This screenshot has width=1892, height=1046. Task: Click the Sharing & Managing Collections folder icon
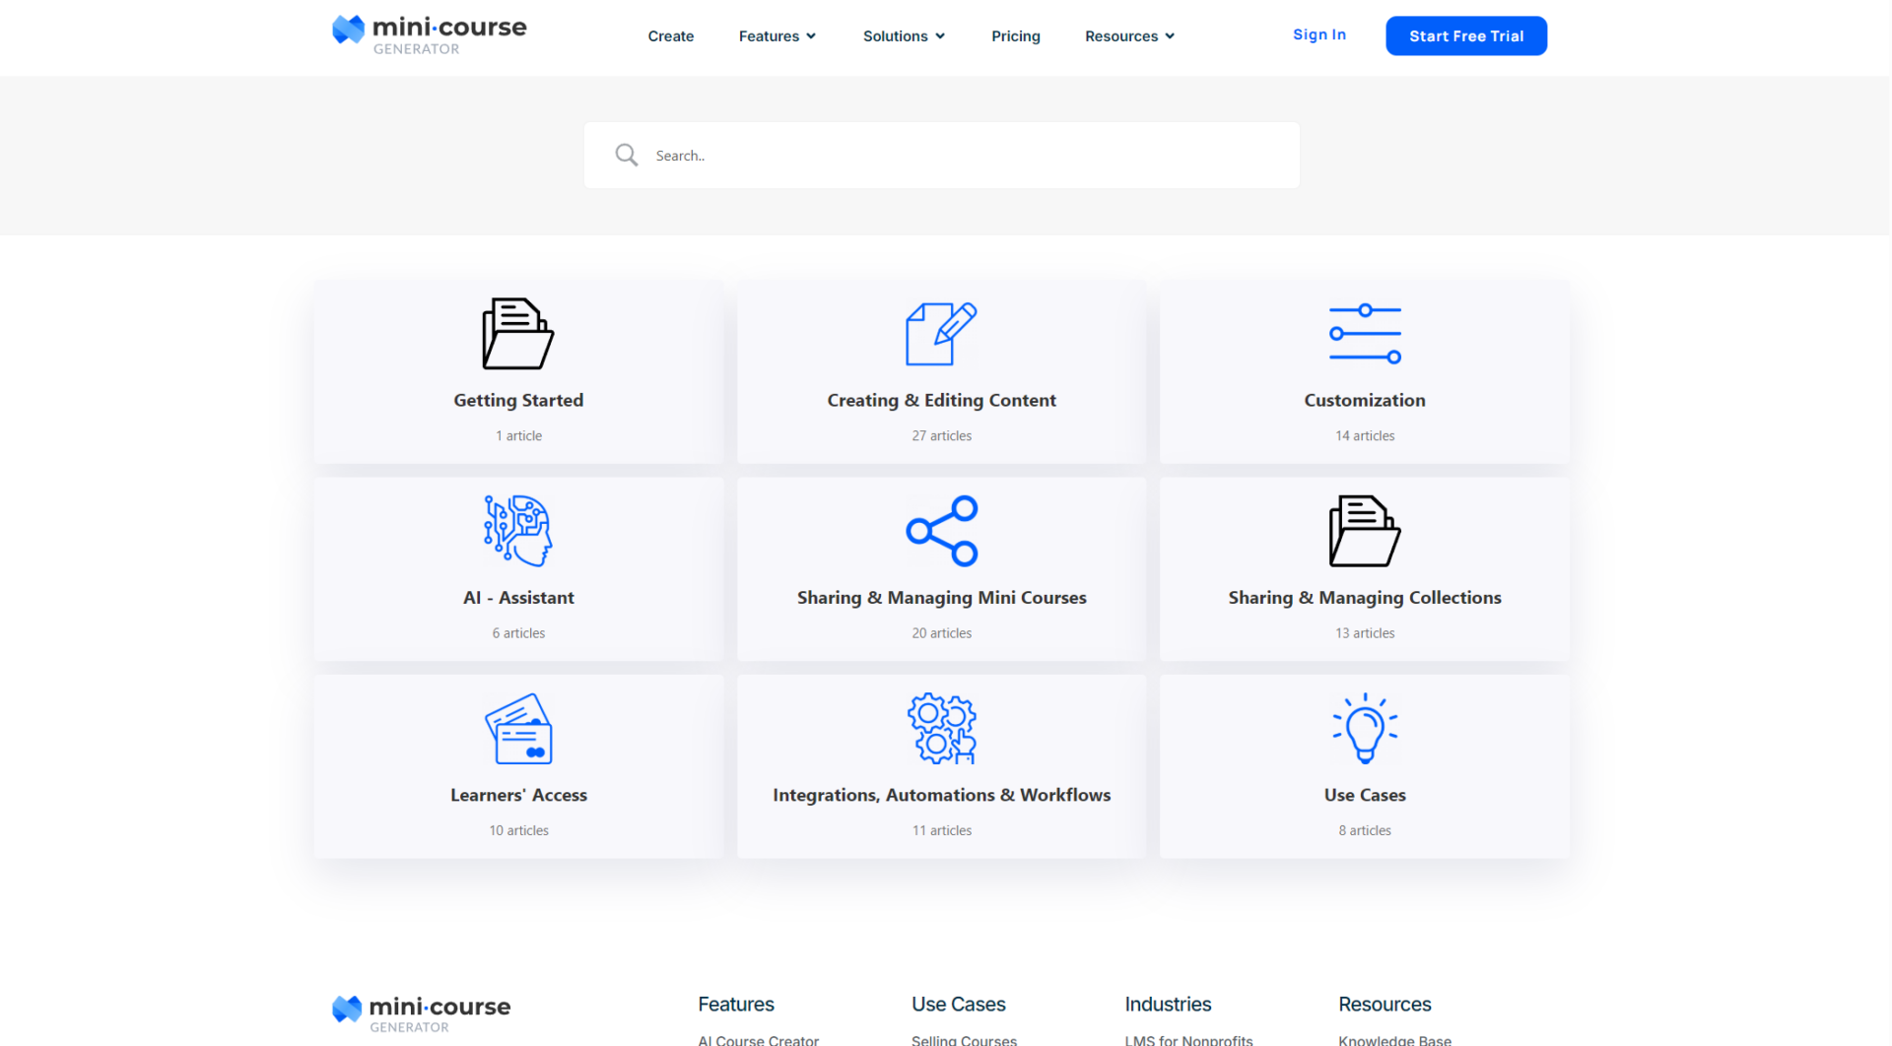point(1364,531)
